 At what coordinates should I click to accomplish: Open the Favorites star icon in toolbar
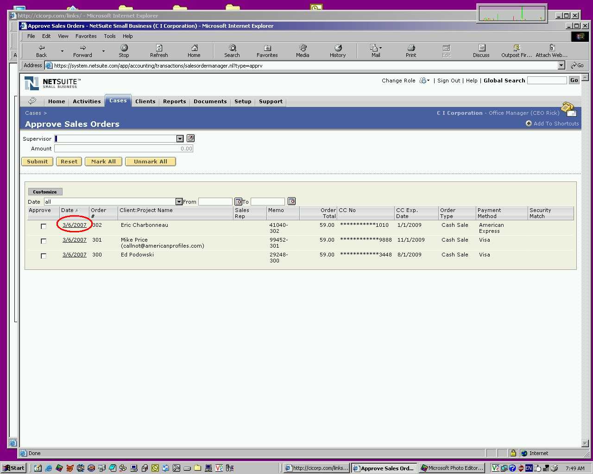click(x=267, y=48)
